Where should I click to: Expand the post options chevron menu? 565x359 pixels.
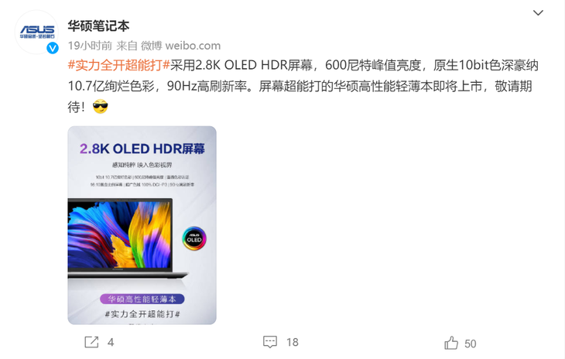538,13
